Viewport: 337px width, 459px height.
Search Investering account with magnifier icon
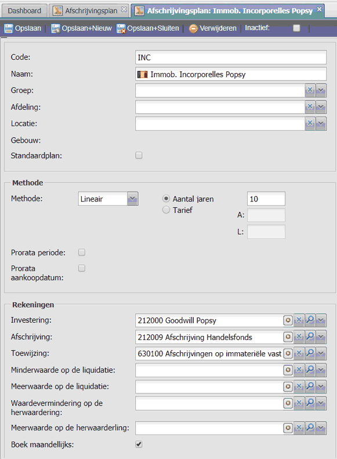click(x=310, y=320)
